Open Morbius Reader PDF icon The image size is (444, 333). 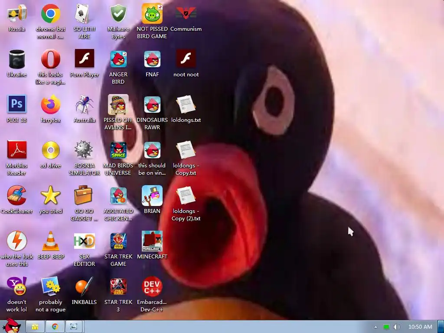17,150
